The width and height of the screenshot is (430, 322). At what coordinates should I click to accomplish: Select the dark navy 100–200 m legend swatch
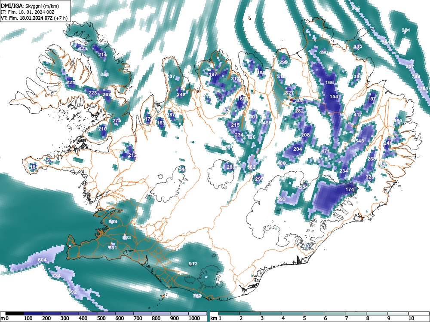[33, 313]
